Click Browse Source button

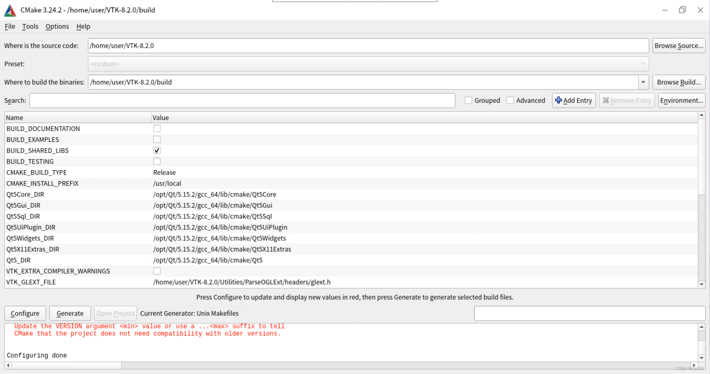[x=679, y=46]
